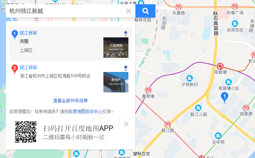
Task: Select 城星路 metro station icon
Action: coord(246,108)
